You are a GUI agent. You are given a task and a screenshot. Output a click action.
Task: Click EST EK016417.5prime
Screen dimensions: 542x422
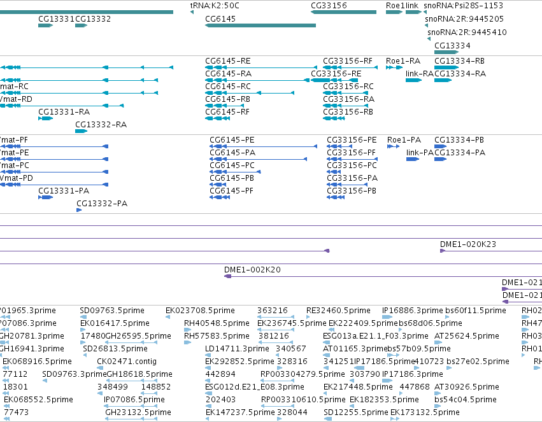point(115,323)
